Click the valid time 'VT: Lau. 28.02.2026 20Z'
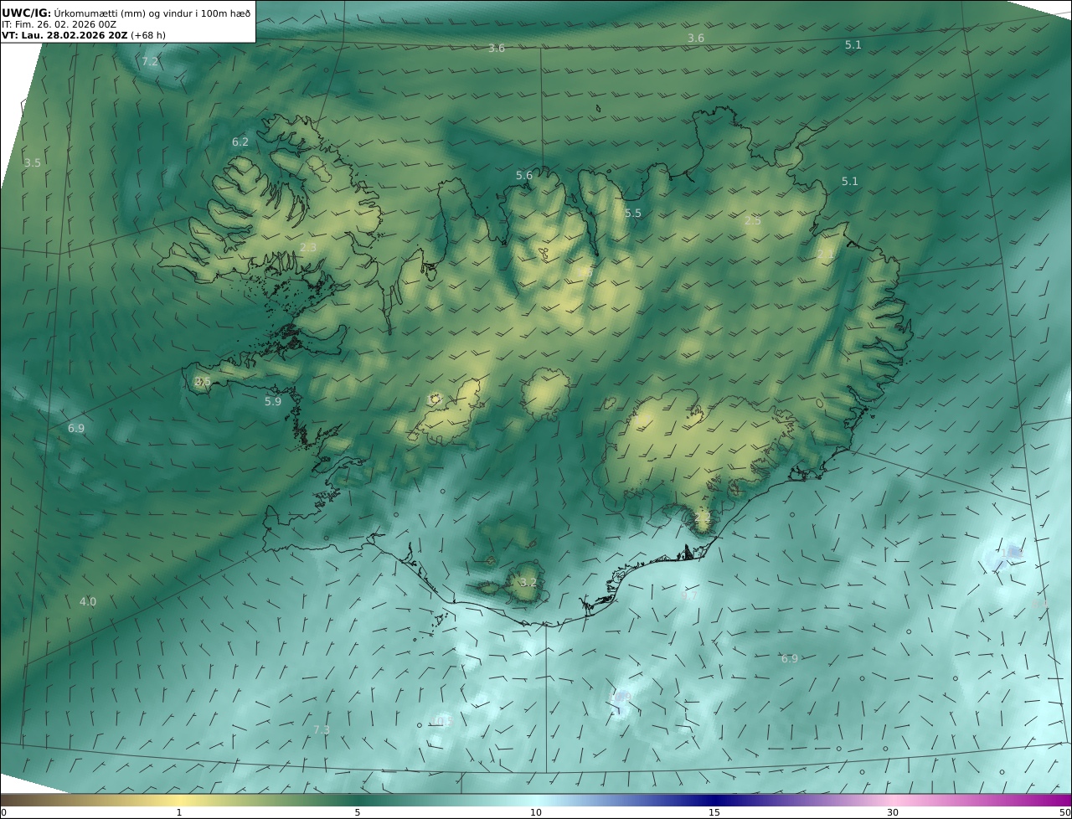This screenshot has width=1072, height=819. click(x=64, y=35)
